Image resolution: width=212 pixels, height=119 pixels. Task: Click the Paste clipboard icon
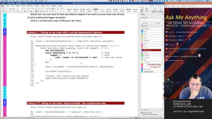(x=3, y=10)
